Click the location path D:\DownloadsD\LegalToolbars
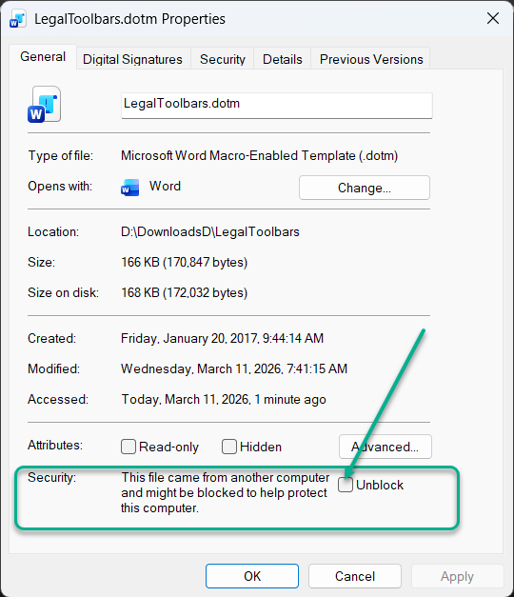This screenshot has width=514, height=597. (210, 232)
